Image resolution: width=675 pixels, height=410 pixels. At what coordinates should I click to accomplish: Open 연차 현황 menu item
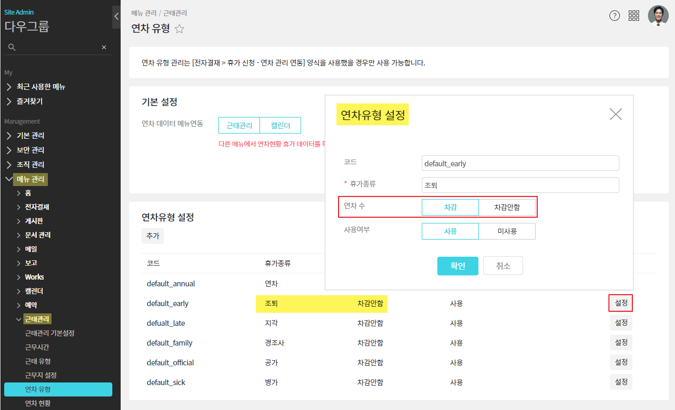coord(38,403)
